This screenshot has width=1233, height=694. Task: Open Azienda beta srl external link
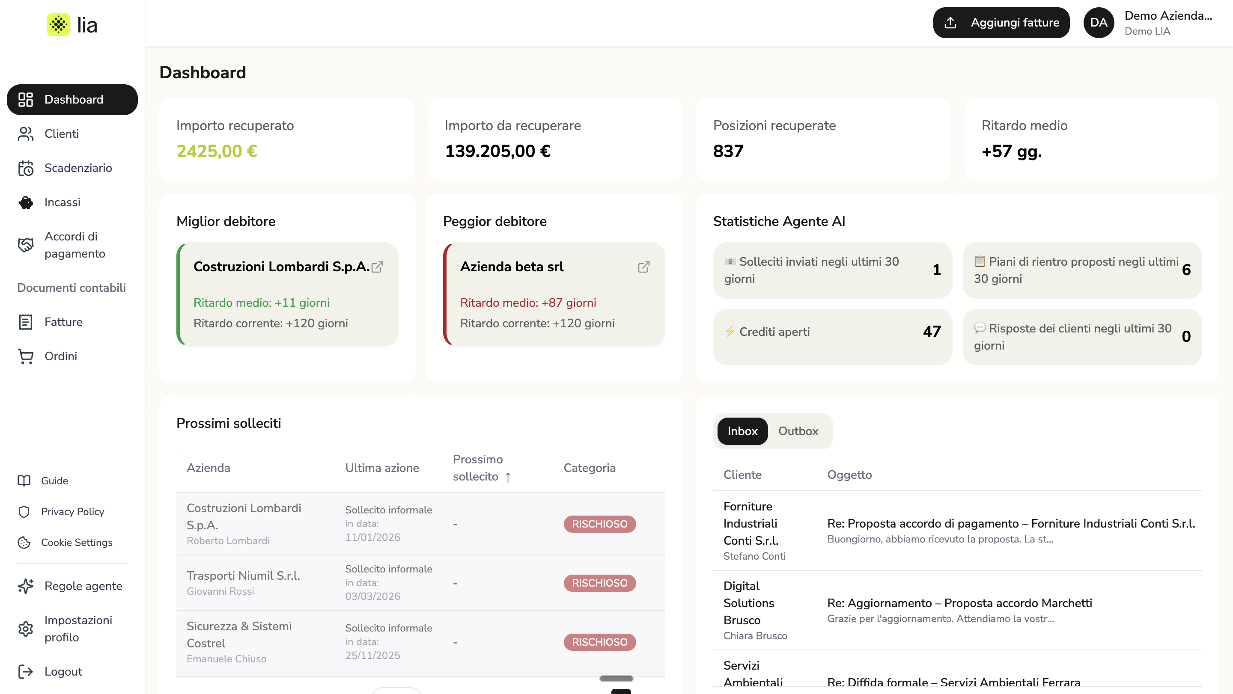click(x=643, y=267)
